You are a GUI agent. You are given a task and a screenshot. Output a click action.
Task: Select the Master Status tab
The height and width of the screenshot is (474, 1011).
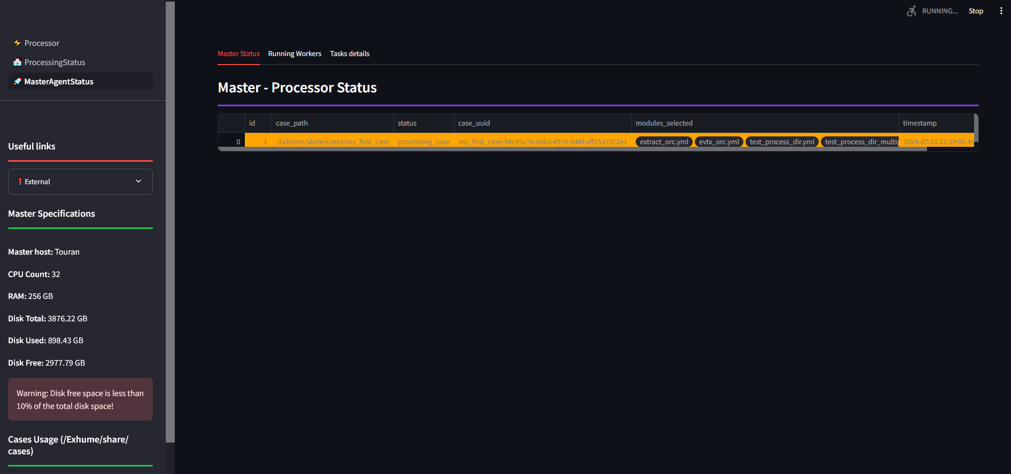238,54
